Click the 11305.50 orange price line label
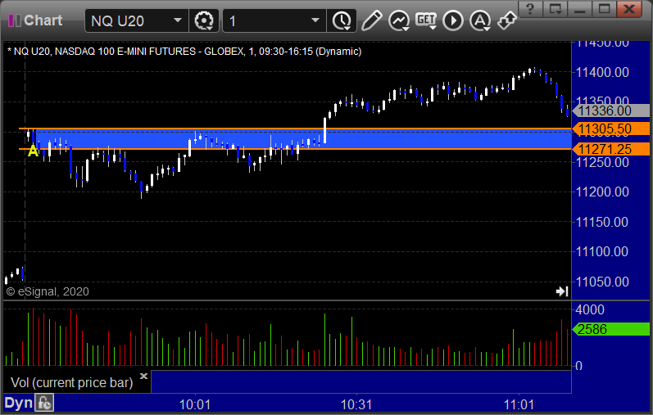Image resolution: width=653 pixels, height=415 pixels. pos(611,129)
